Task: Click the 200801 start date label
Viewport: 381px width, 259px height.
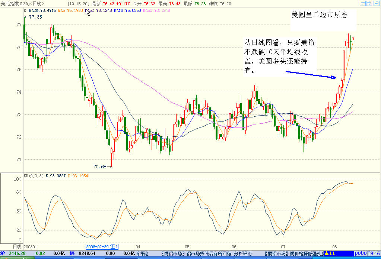Action: pyautogui.click(x=31, y=247)
